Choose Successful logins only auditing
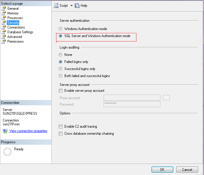The height and width of the screenshot is (175, 204). [61, 69]
